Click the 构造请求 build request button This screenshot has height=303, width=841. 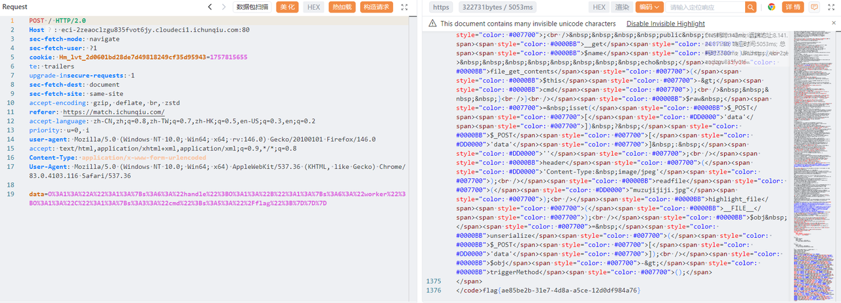click(x=377, y=7)
